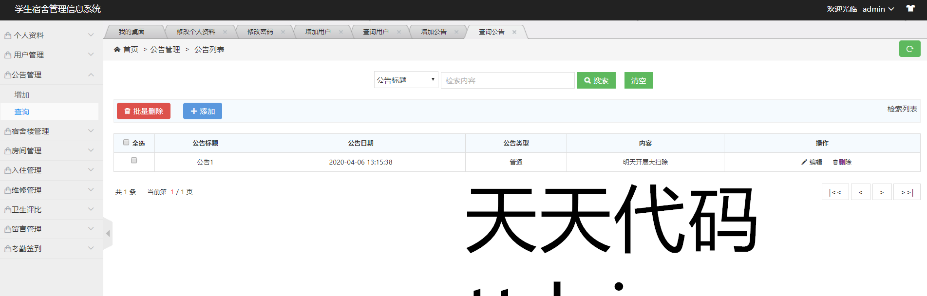Click the delete trash icon for 公告1
The height and width of the screenshot is (296, 927).
(835, 162)
